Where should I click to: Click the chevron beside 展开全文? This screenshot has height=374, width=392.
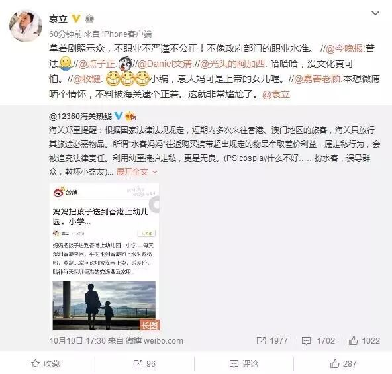pyautogui.click(x=155, y=172)
